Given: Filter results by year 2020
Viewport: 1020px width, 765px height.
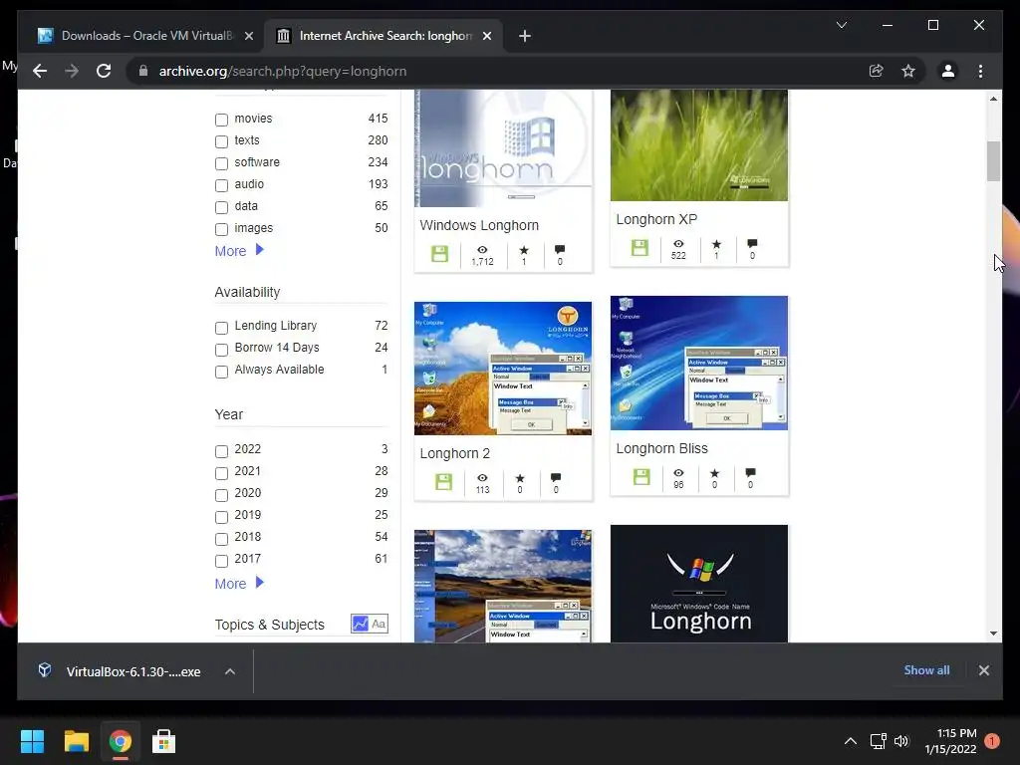Looking at the screenshot, I should tap(221, 495).
